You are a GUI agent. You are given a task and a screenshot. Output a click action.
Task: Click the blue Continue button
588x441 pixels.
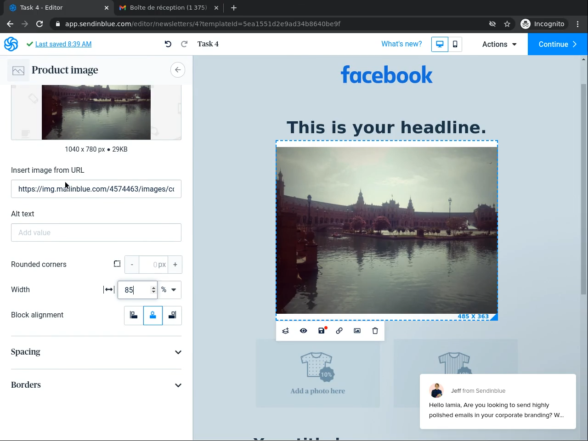(557, 44)
